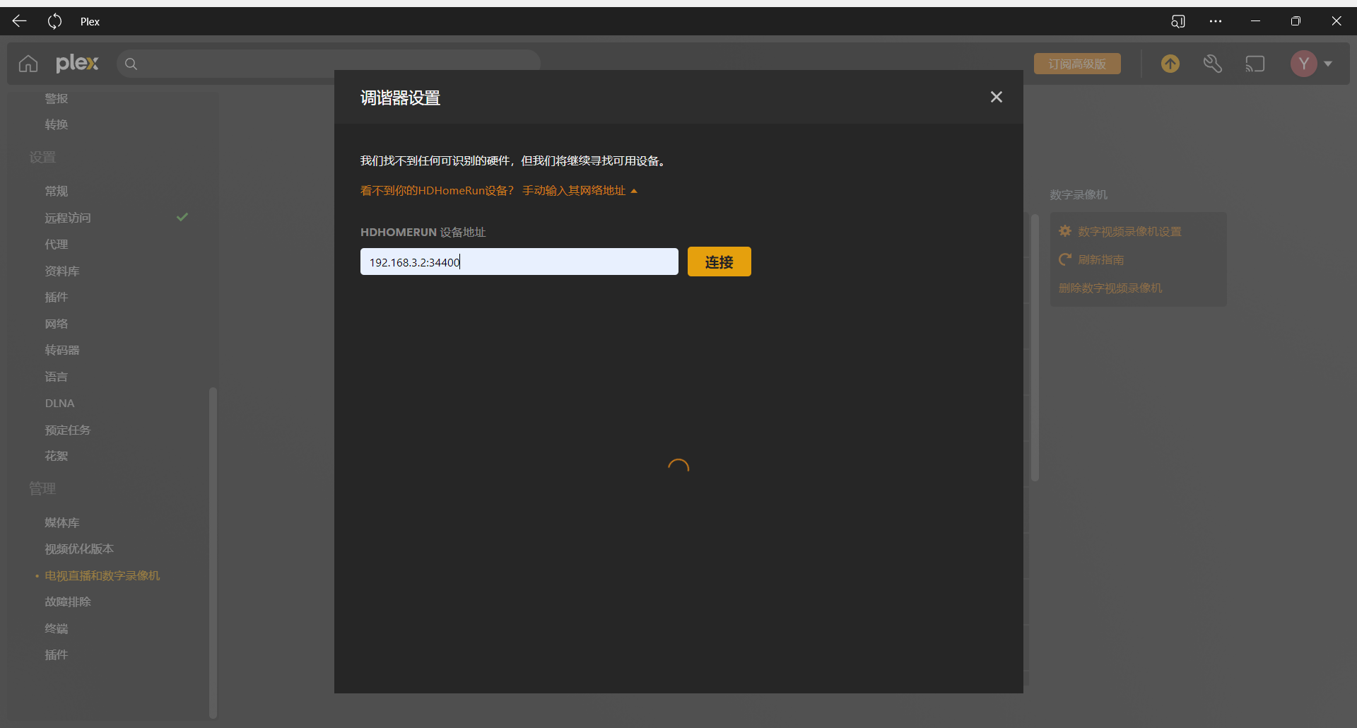Screen dimensions: 1357x728
Task: Open the three-dot more options menu
Action: click(1216, 21)
